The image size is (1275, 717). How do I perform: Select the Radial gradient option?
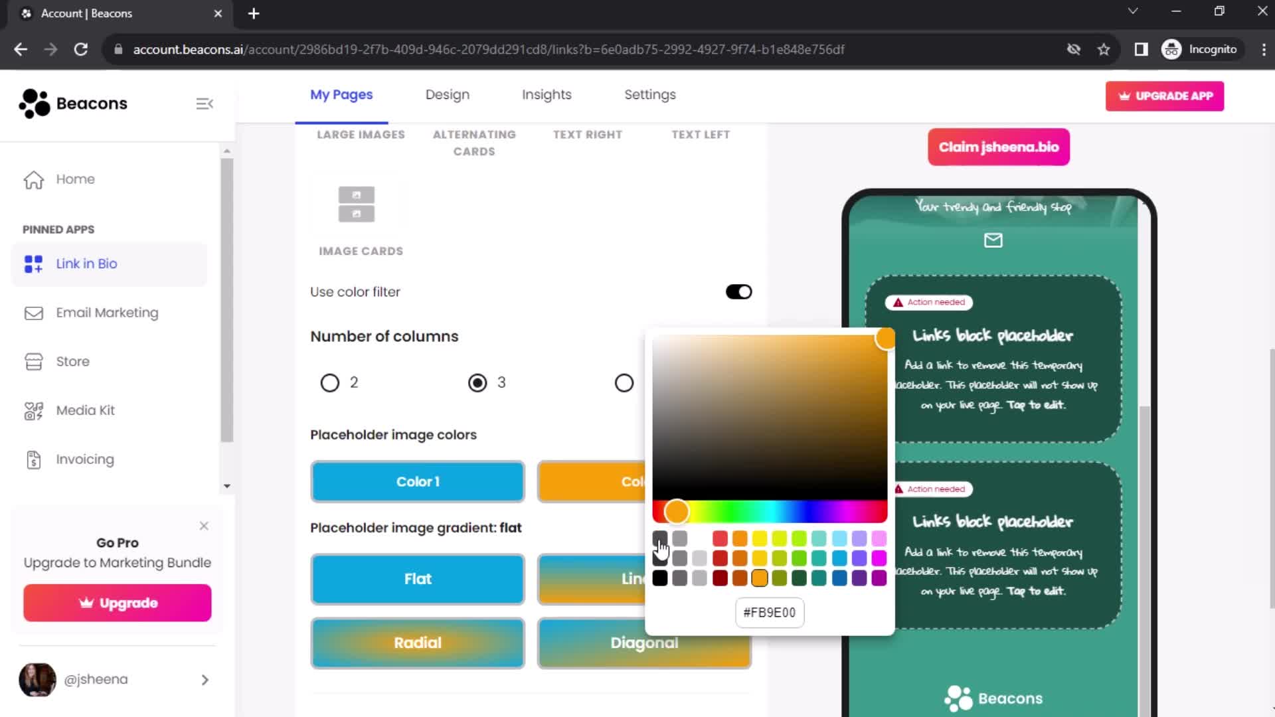tap(418, 643)
